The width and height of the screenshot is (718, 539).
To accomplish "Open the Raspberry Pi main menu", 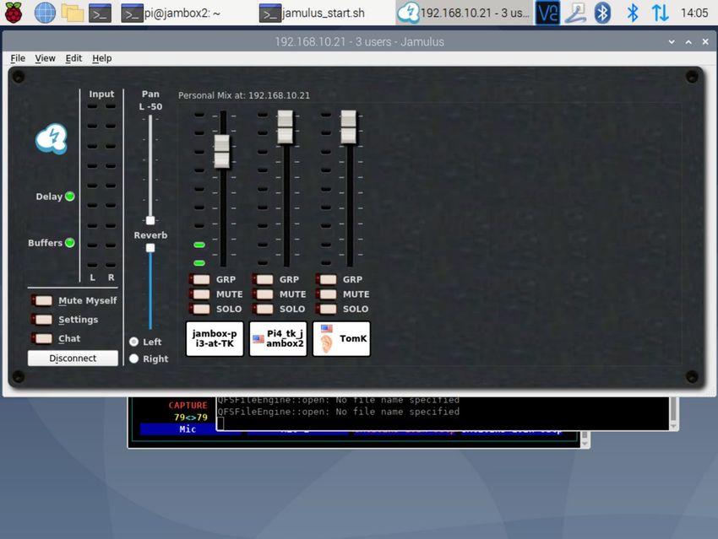I will tap(14, 13).
